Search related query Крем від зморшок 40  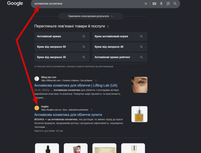coord(119,47)
